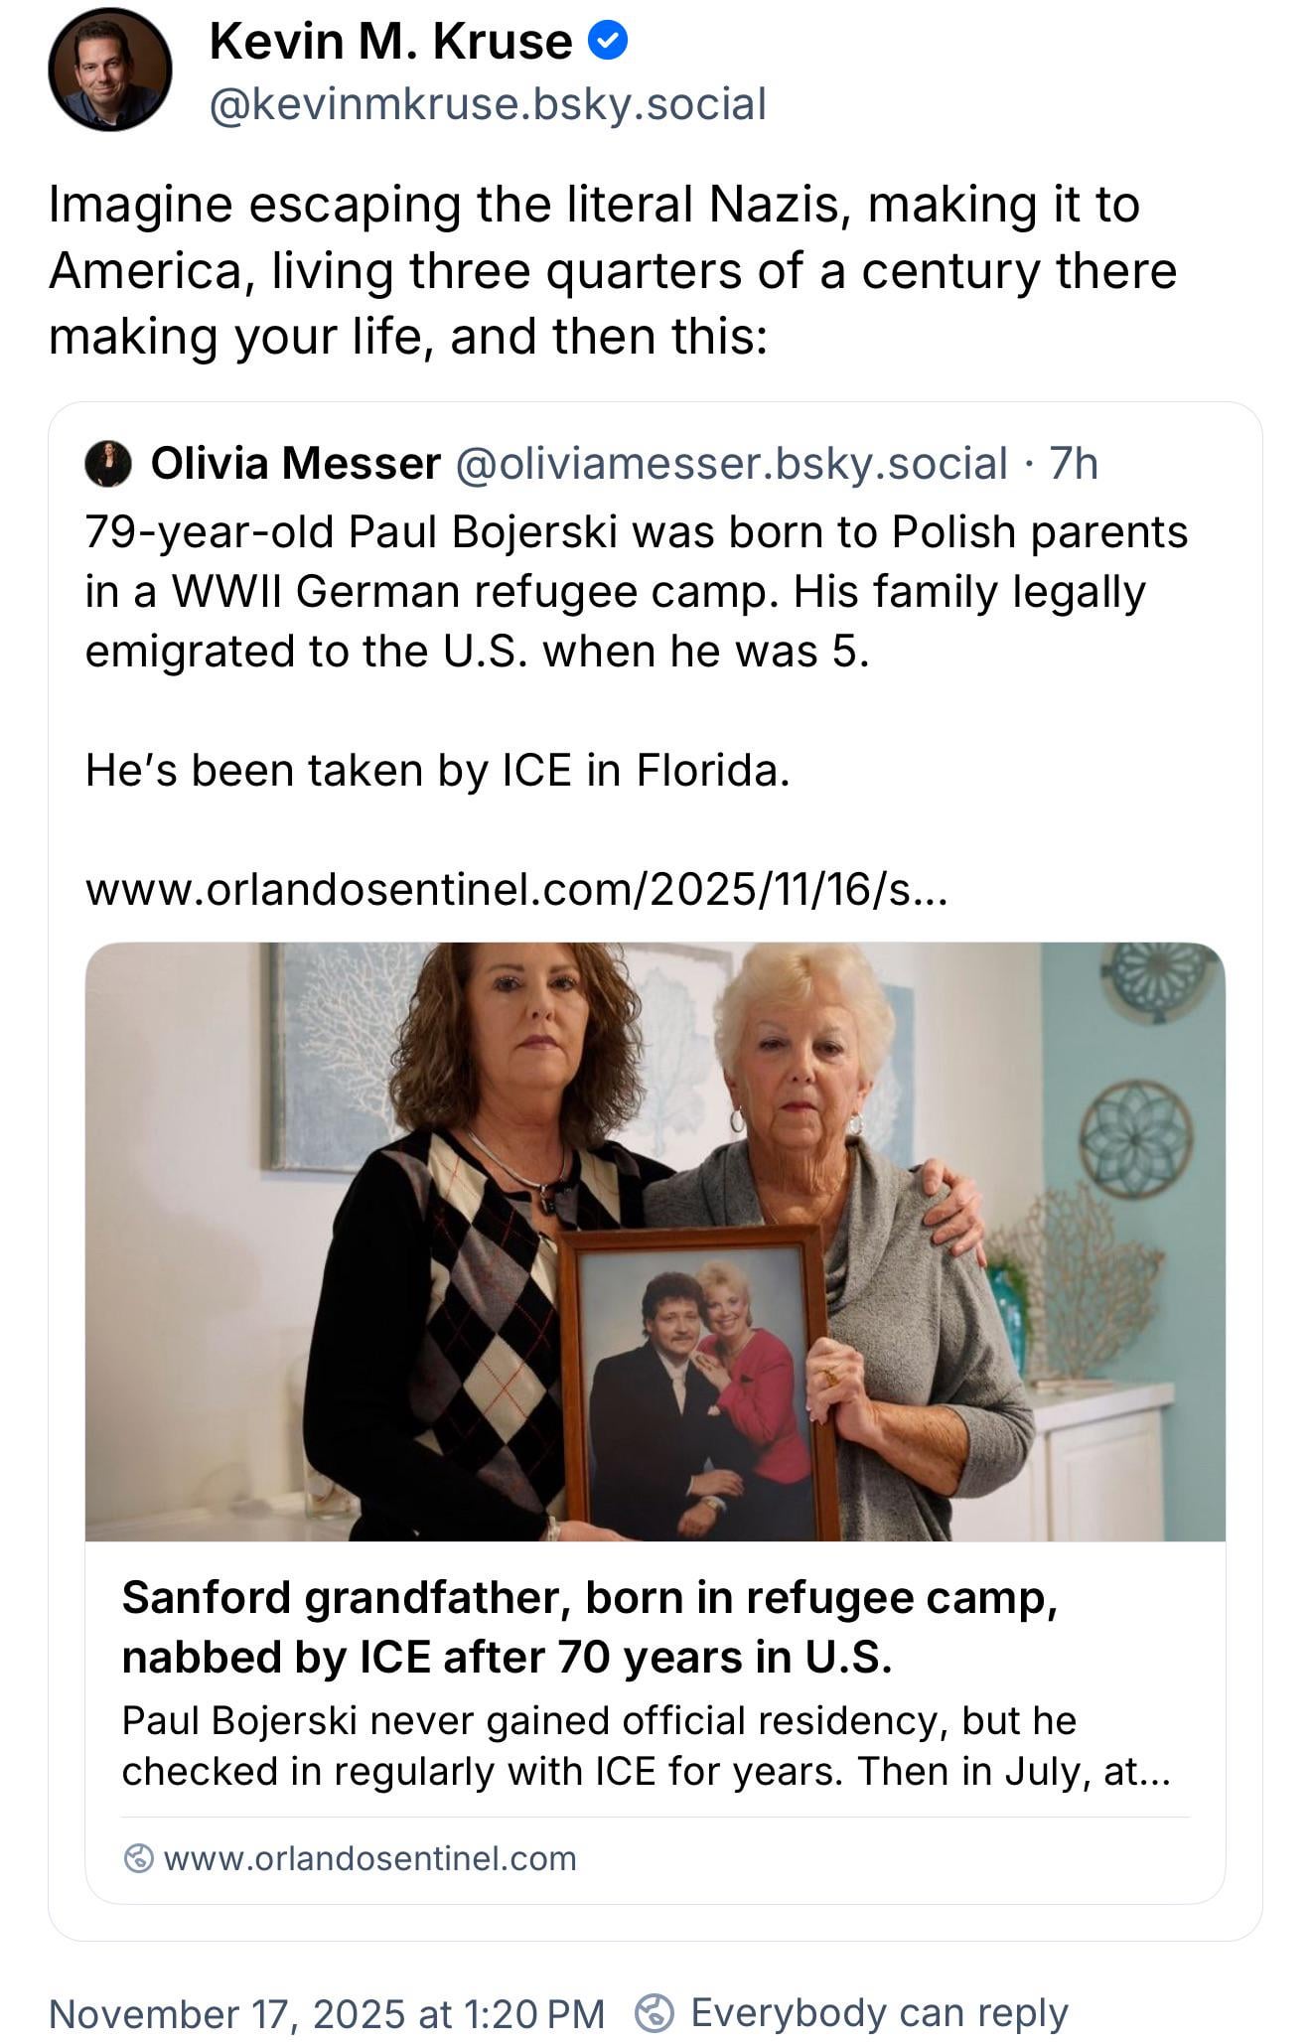The width and height of the screenshot is (1311, 2043).
Task: Click the @kevinmkruse.bsky.social handle
Action: click(488, 104)
